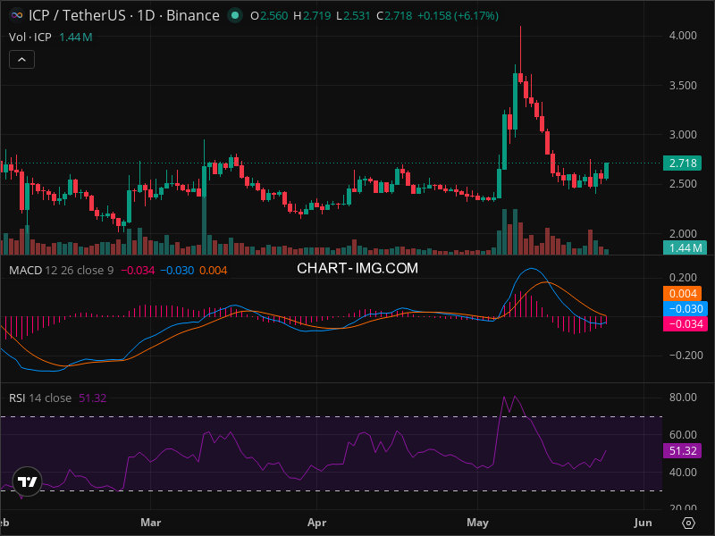Click RSI axis label 60.00
Image resolution: width=715 pixels, height=536 pixels.
click(683, 435)
